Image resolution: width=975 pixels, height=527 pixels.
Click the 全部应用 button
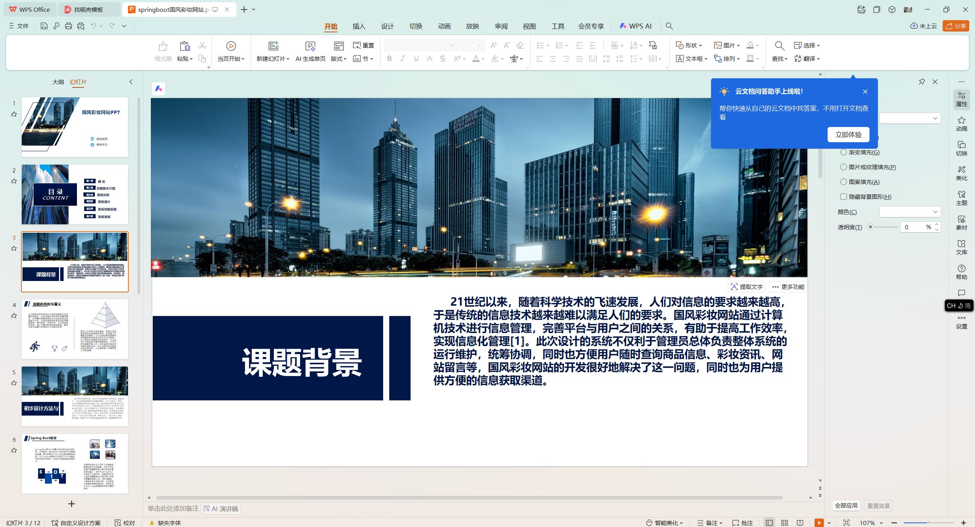[x=846, y=505]
